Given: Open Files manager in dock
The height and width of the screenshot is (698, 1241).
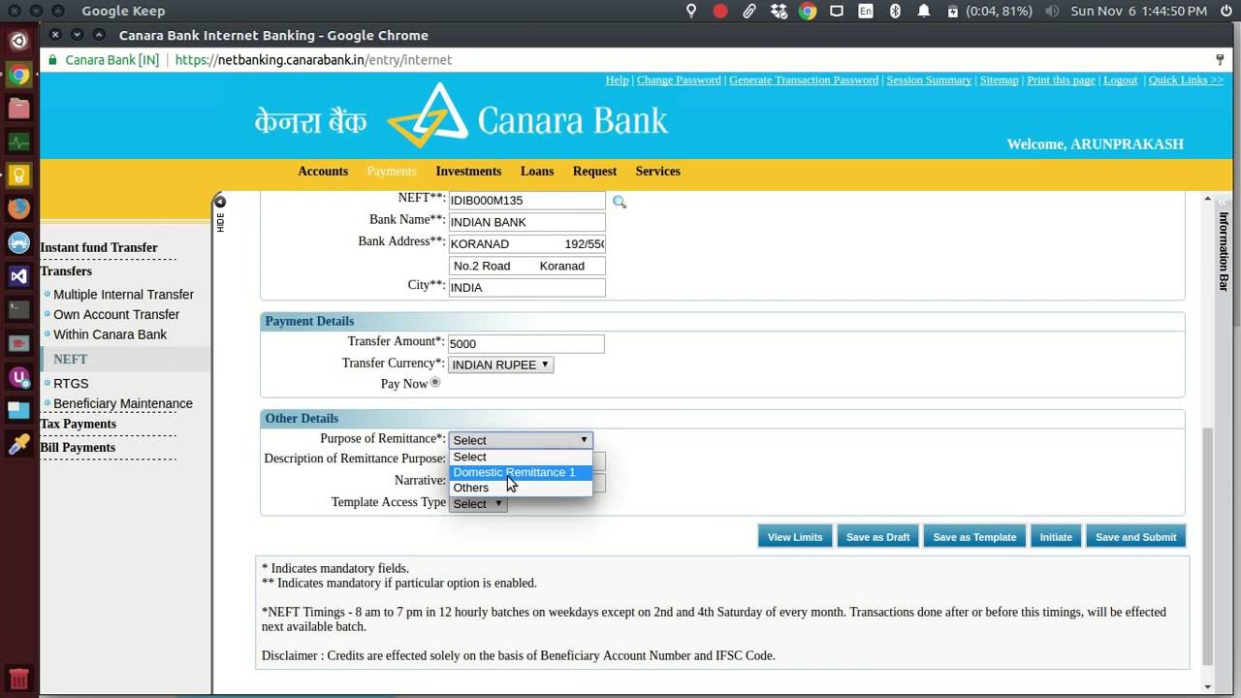Looking at the screenshot, I should pyautogui.click(x=18, y=109).
